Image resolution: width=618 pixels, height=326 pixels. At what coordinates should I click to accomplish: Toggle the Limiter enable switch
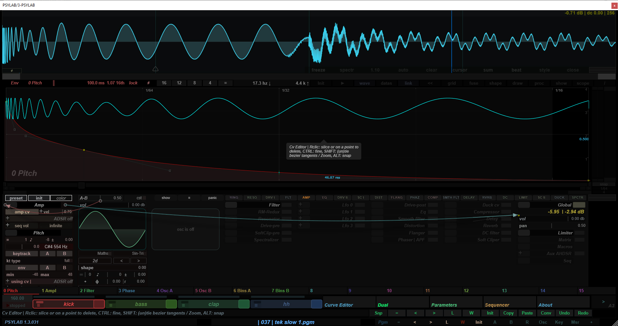(x=524, y=233)
